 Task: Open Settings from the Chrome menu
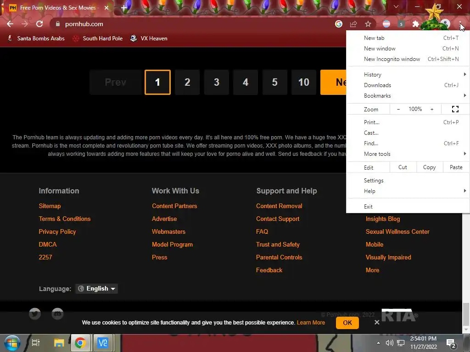point(408,181)
